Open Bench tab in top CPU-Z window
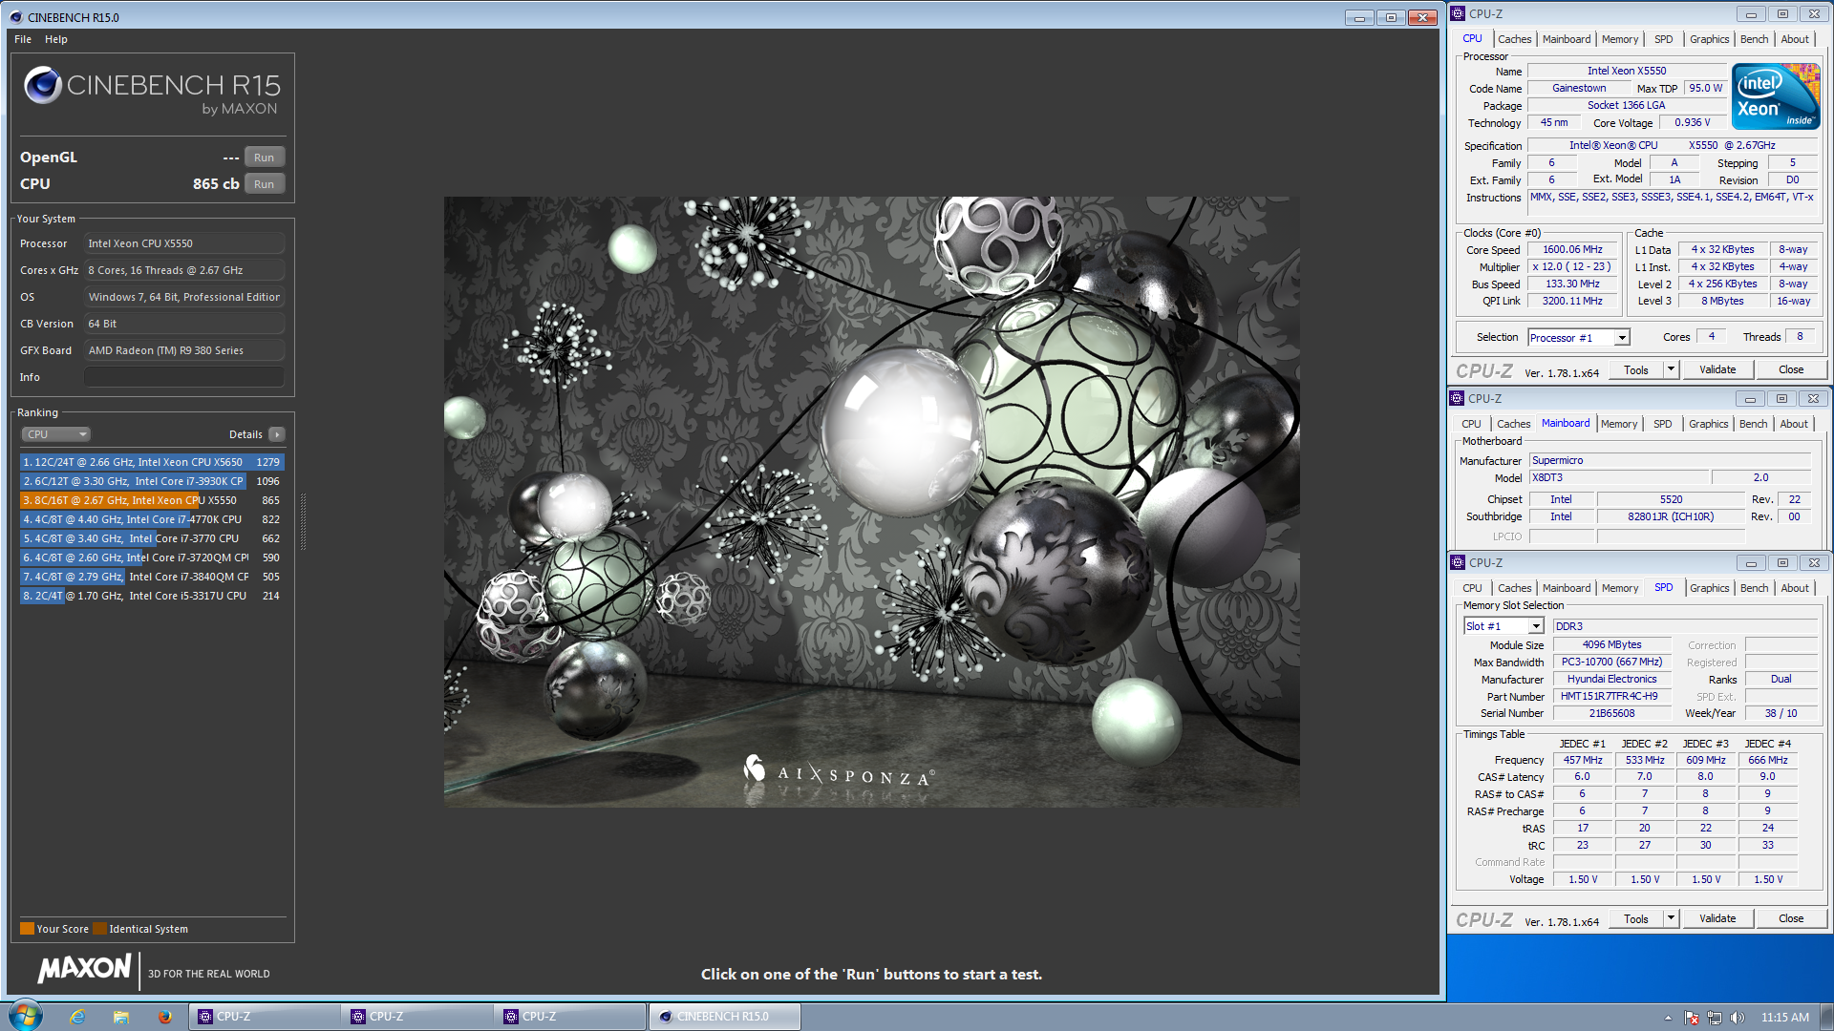Viewport: 1834px width, 1031px height. coord(1754,39)
